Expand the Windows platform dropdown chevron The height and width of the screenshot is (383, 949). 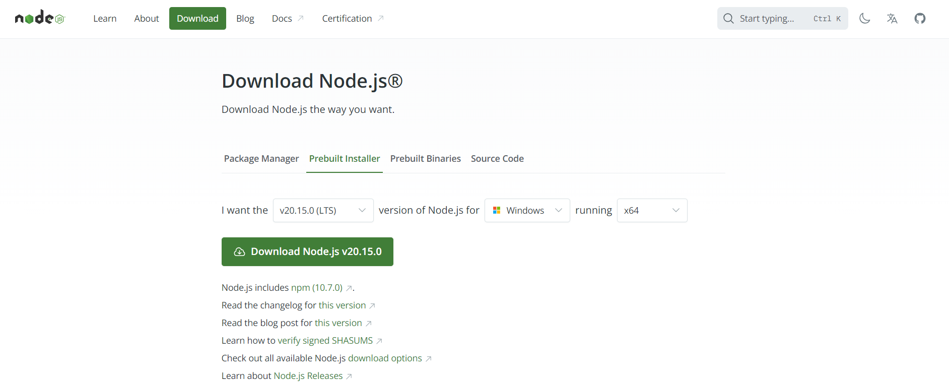pyautogui.click(x=558, y=210)
